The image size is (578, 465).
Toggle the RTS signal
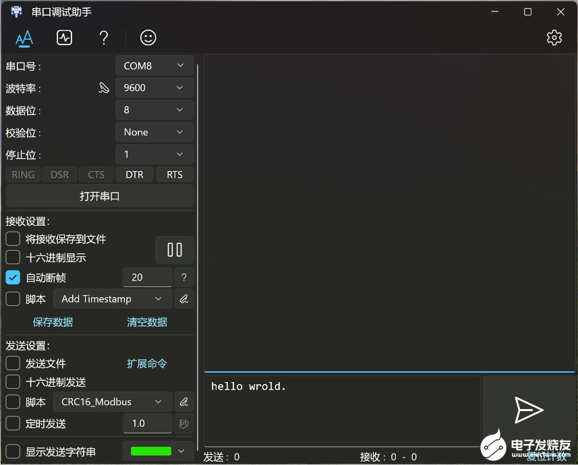[x=174, y=174]
